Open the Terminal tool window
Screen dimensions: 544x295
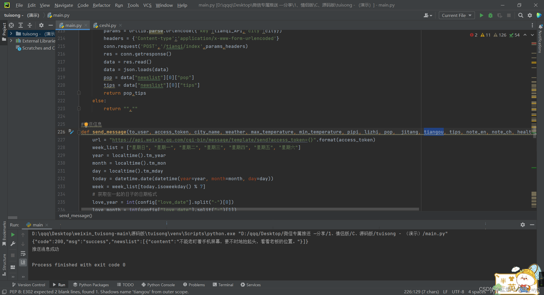click(223, 285)
